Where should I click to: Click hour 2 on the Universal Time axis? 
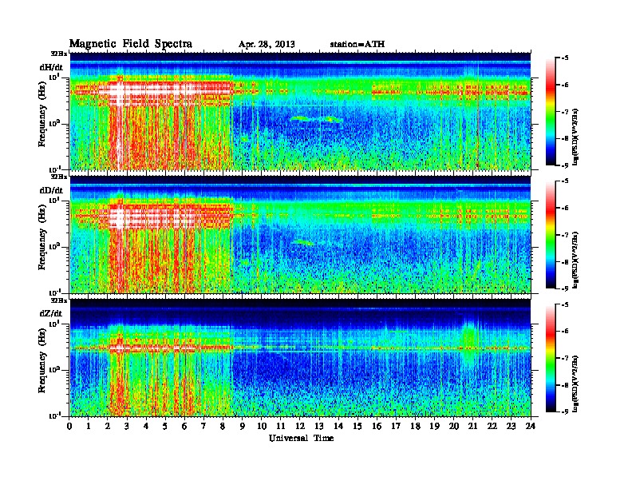108,426
